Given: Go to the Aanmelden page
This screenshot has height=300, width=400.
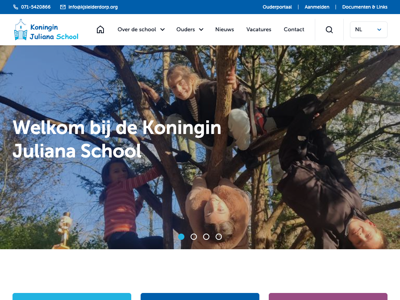Looking at the screenshot, I should coord(317,7).
